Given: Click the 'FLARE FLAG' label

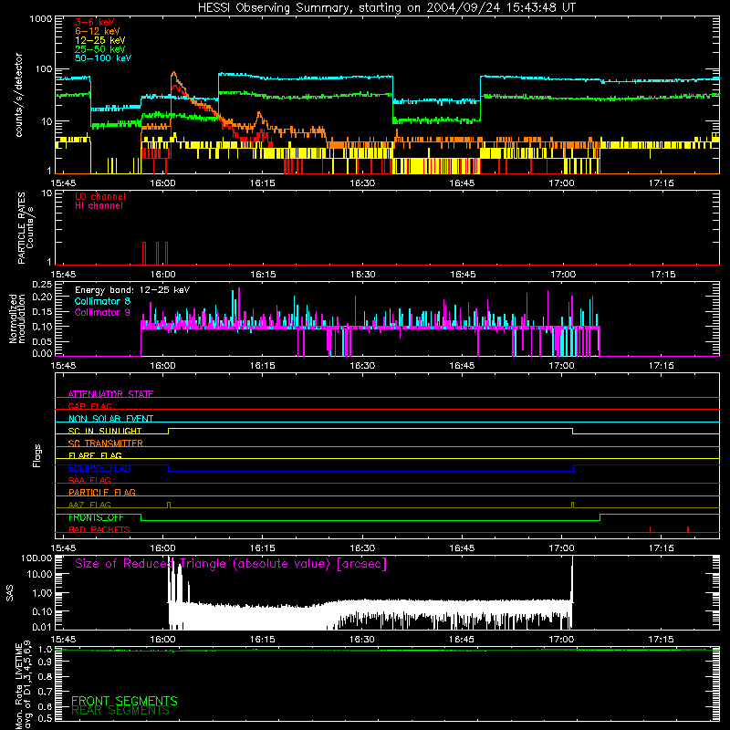Looking at the screenshot, I should [95, 455].
